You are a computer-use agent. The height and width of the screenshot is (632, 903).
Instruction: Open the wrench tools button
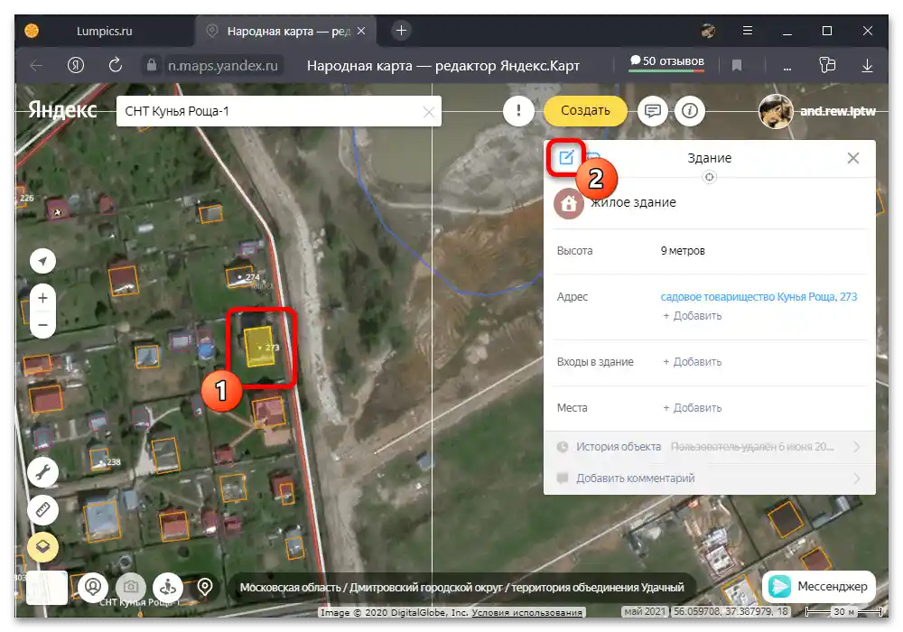(x=42, y=472)
